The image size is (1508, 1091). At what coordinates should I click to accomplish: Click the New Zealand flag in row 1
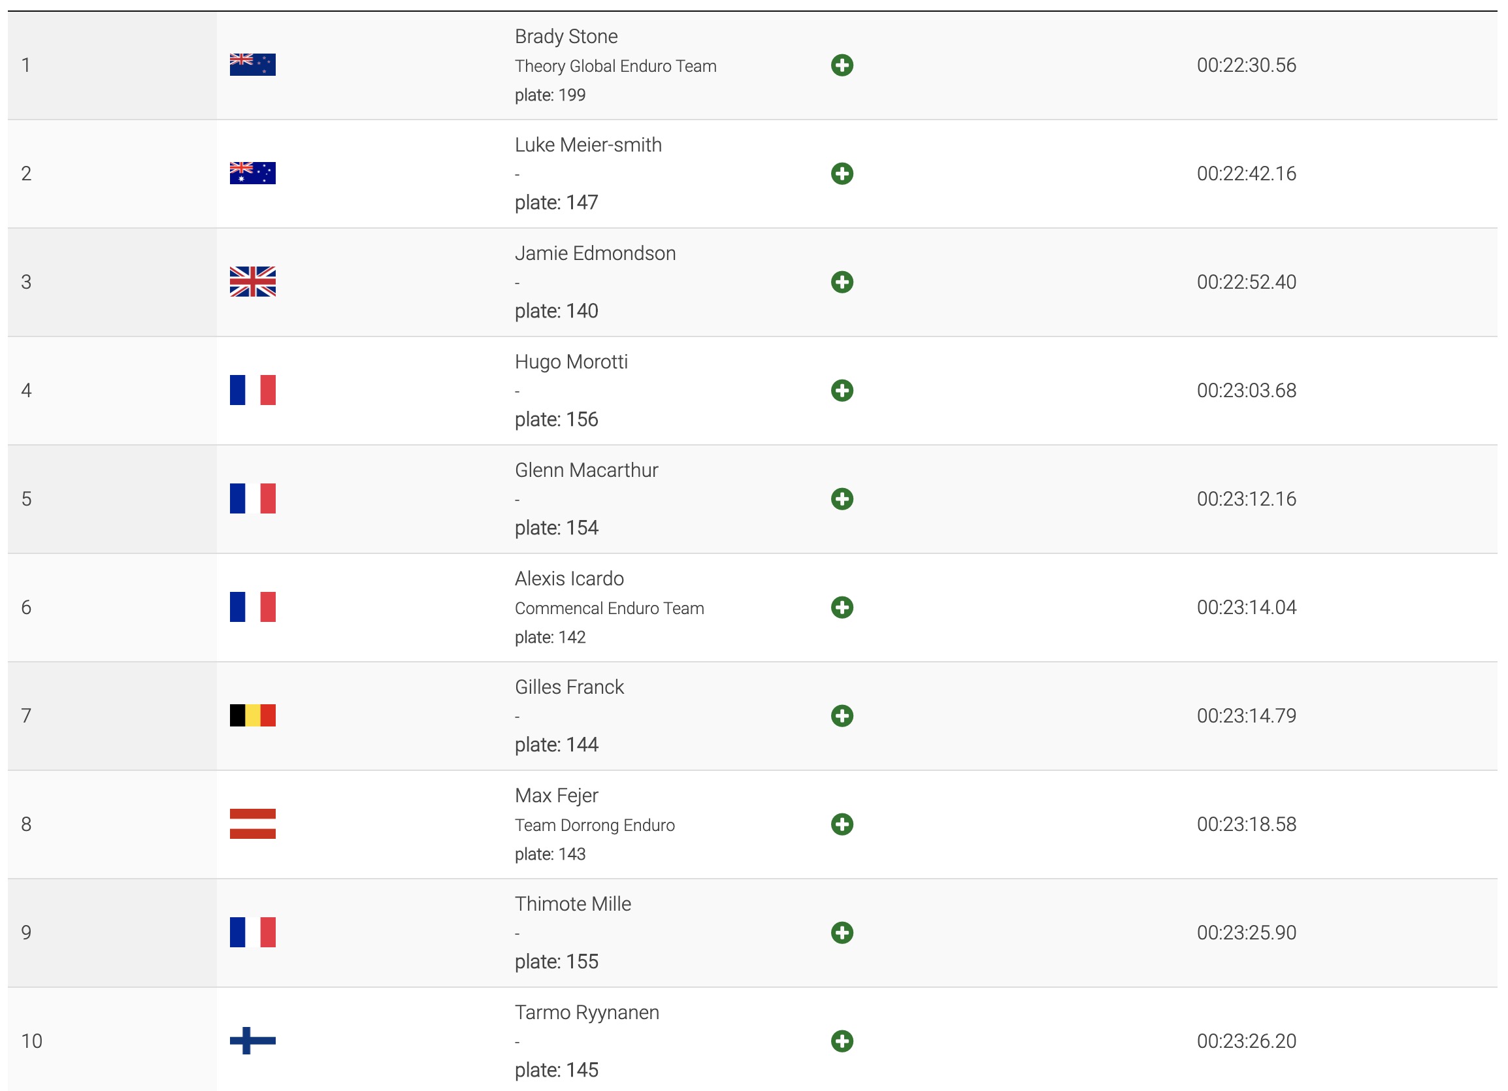[253, 65]
